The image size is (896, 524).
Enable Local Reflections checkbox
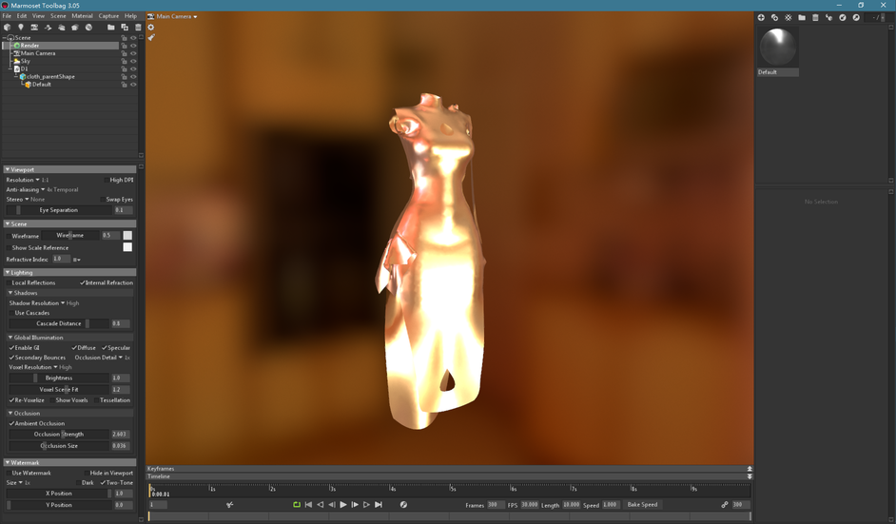pos(9,282)
